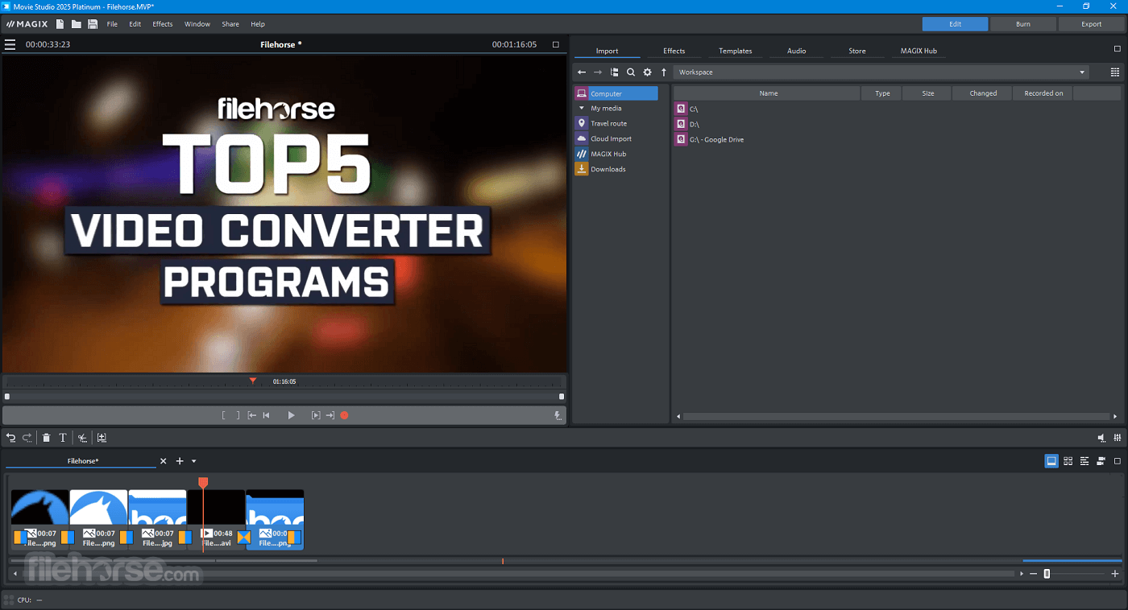1128x610 pixels.
Task: Select the scissors split tool
Action: [x=82, y=438]
